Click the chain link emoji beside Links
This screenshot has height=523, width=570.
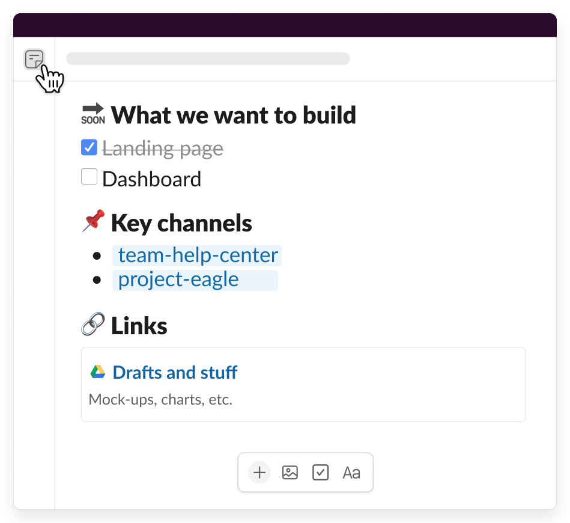93,325
